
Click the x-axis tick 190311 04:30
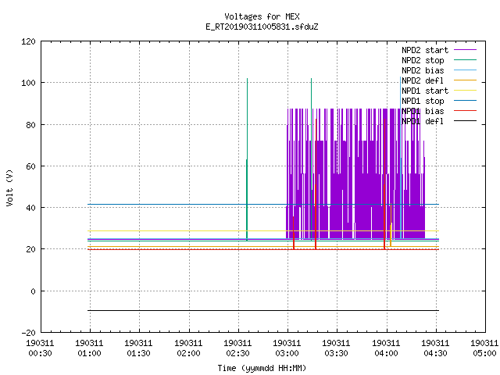pos(435,348)
